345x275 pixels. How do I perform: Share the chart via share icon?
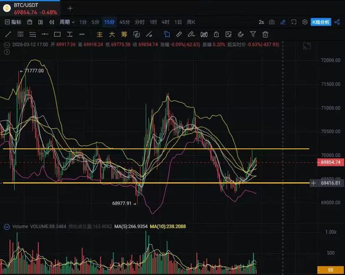click(x=337, y=22)
